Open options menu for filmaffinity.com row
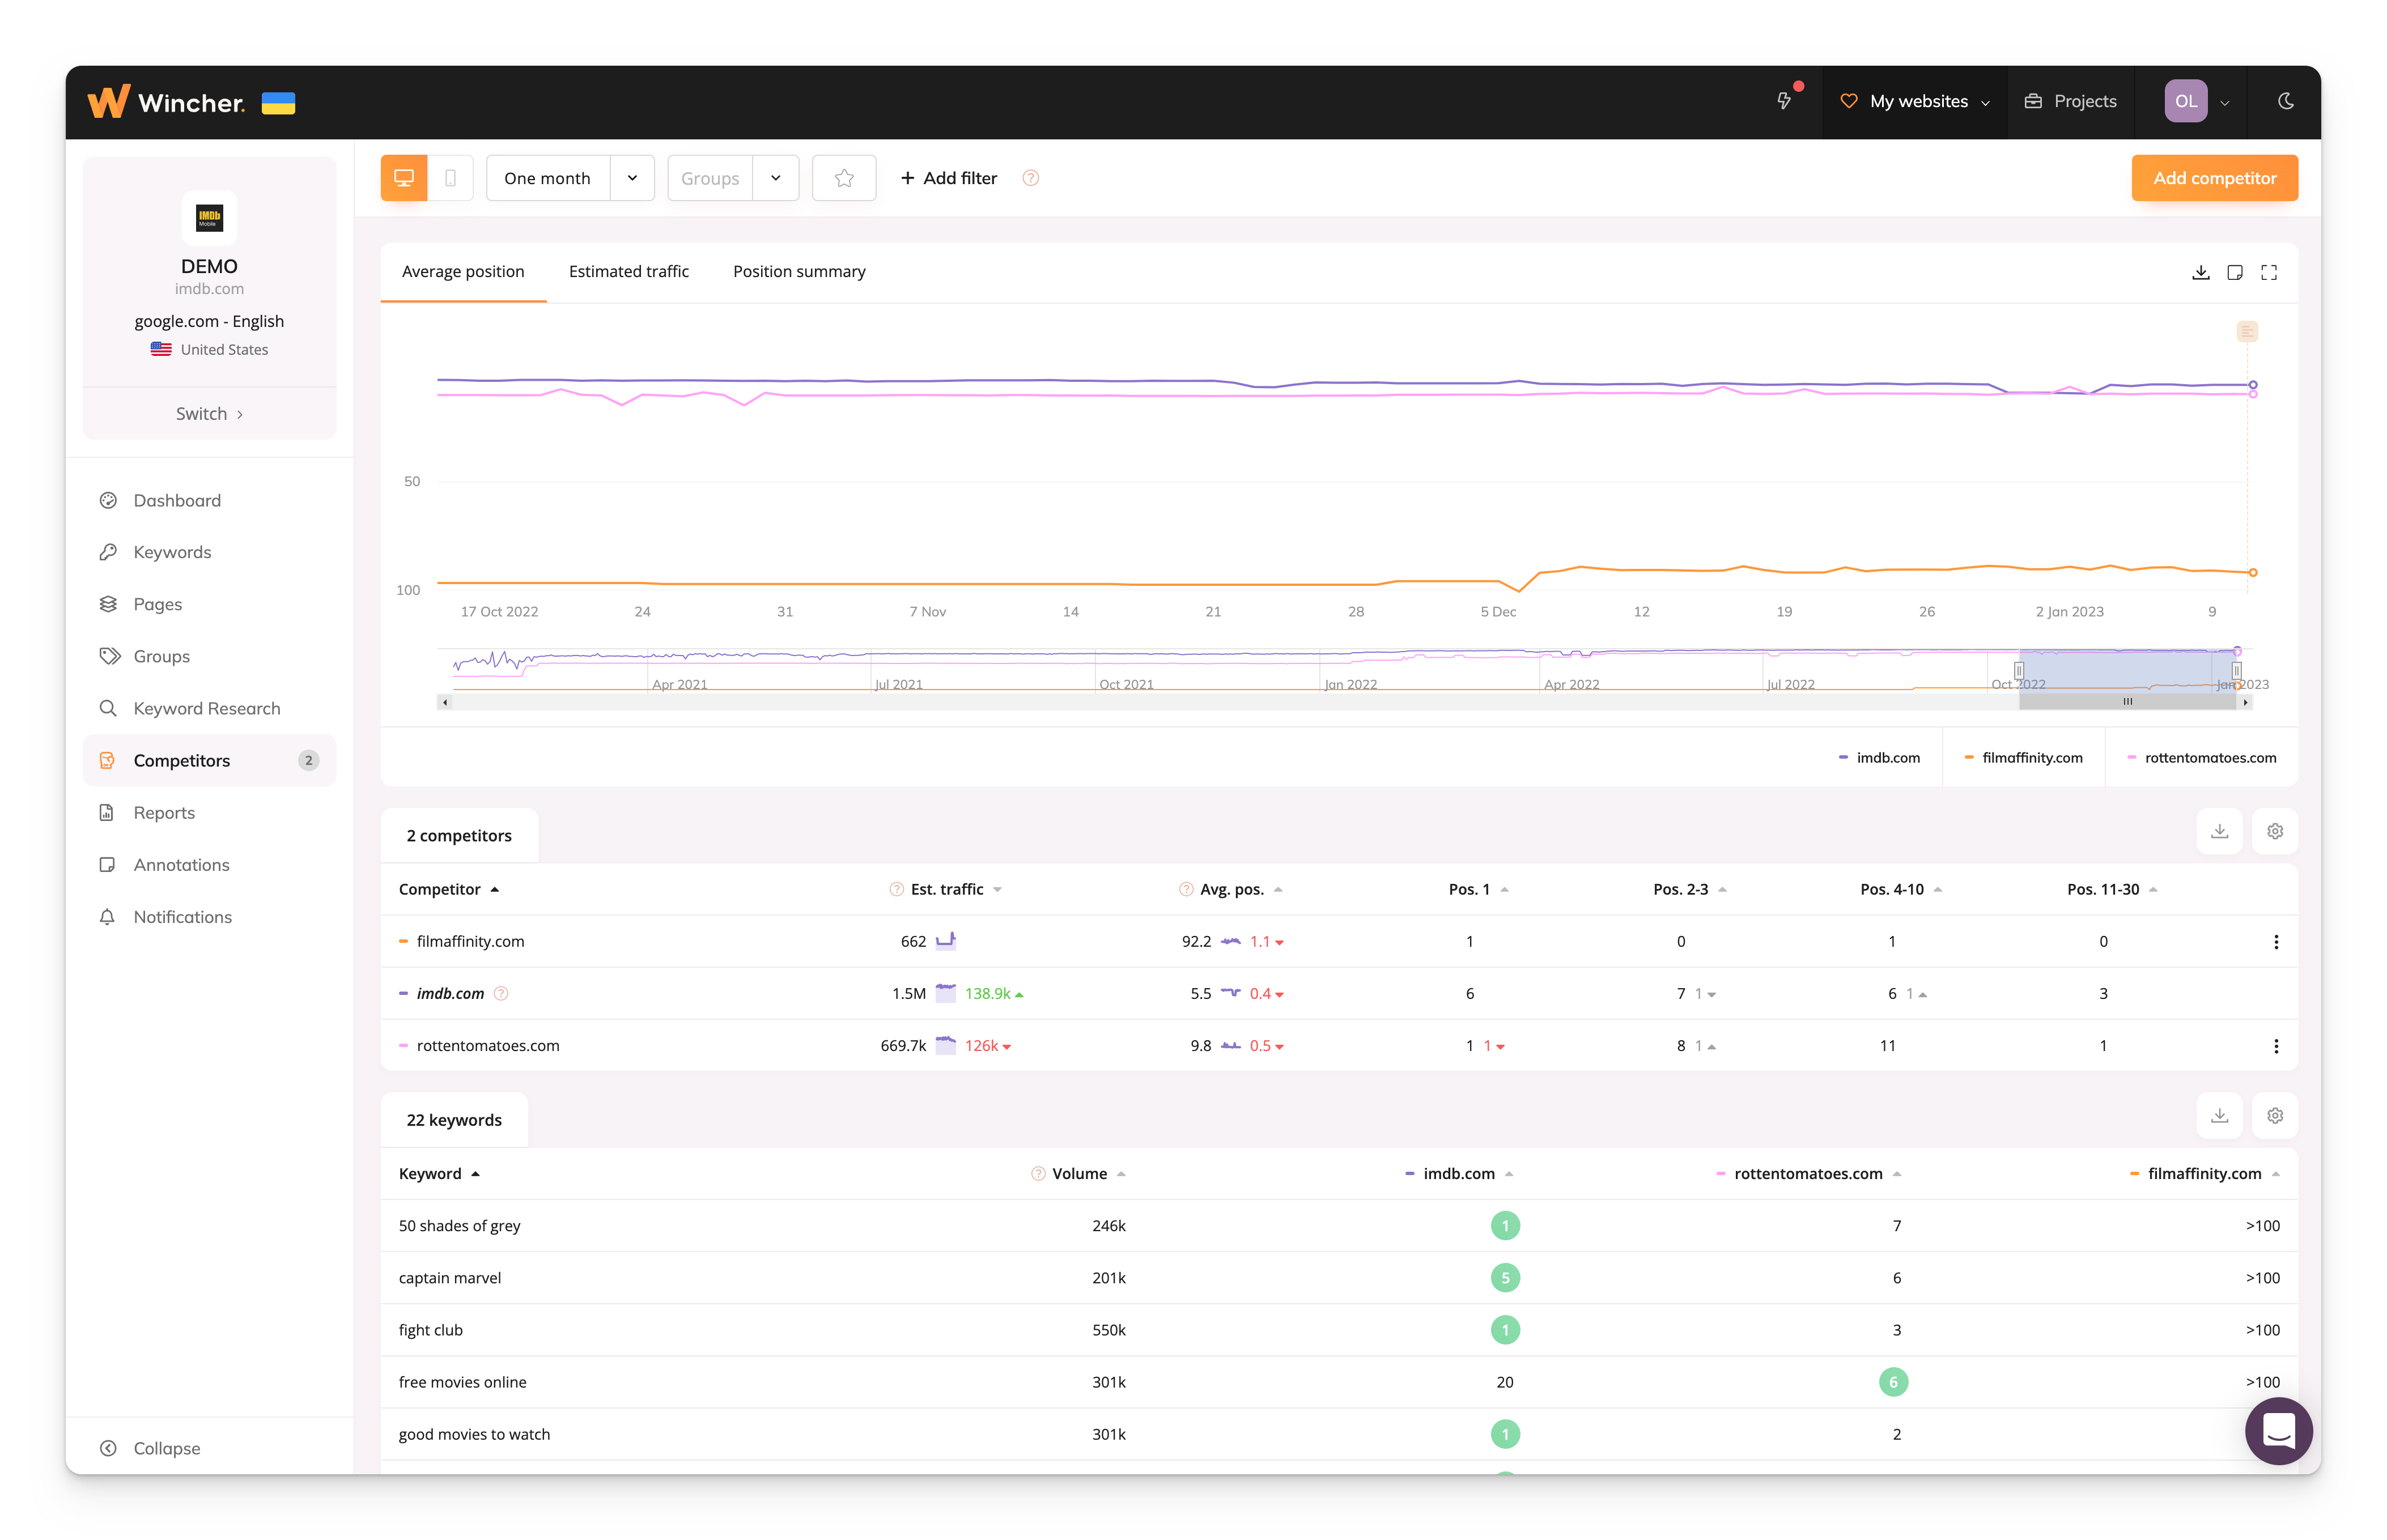Viewport: 2387px width, 1540px height. pos(2276,942)
